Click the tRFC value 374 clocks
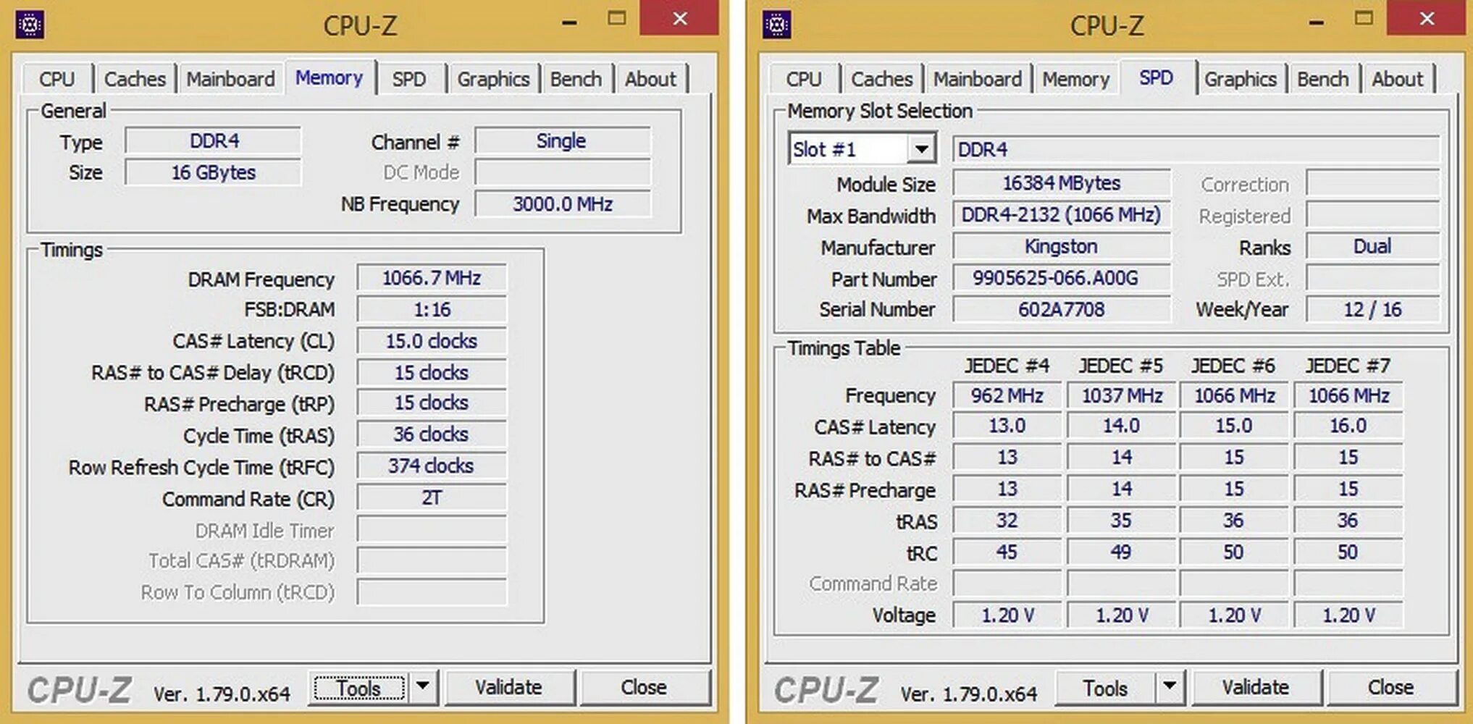 432,466
